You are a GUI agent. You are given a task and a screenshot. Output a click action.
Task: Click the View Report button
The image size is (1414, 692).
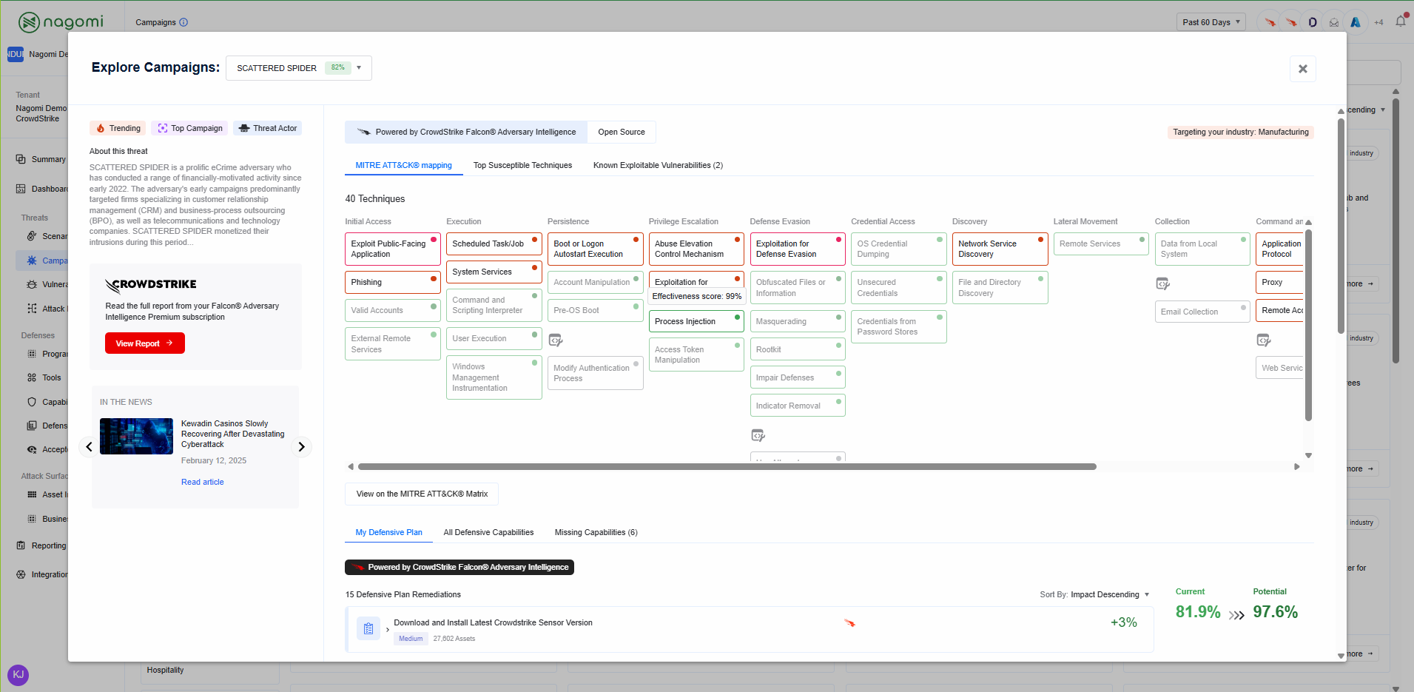pyautogui.click(x=144, y=343)
